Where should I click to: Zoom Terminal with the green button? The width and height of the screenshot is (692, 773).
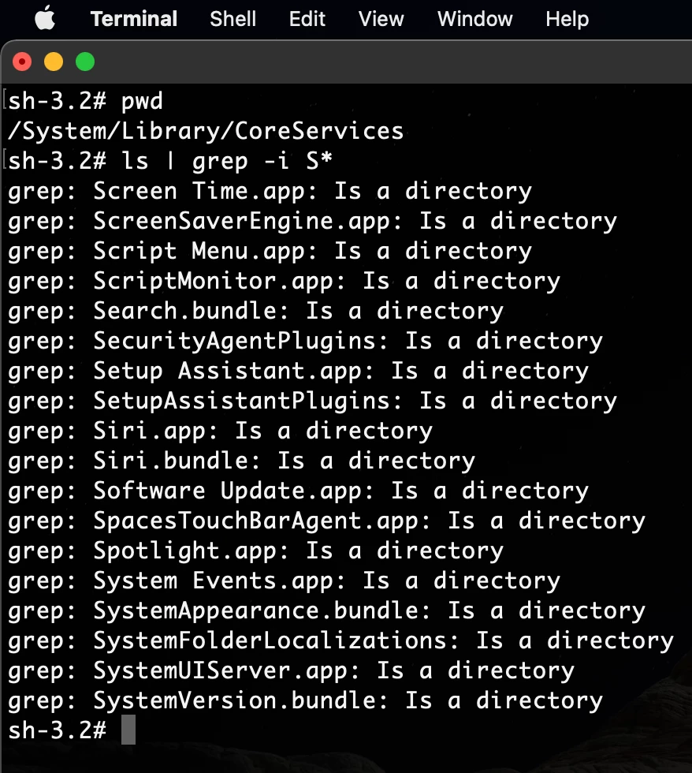tap(85, 62)
